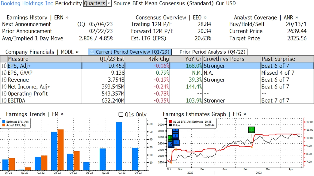Click the green E marker near October
The image size is (314, 176).
(170, 138)
